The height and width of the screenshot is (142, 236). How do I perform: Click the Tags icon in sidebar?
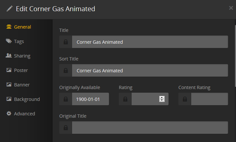tap(9, 41)
